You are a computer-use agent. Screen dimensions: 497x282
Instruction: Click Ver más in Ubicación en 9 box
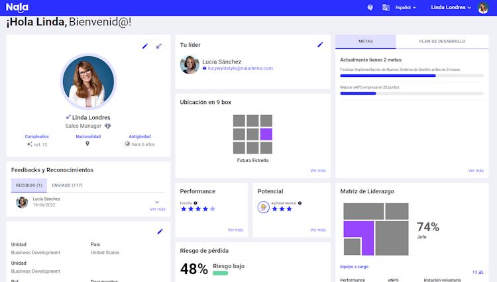pyautogui.click(x=318, y=170)
